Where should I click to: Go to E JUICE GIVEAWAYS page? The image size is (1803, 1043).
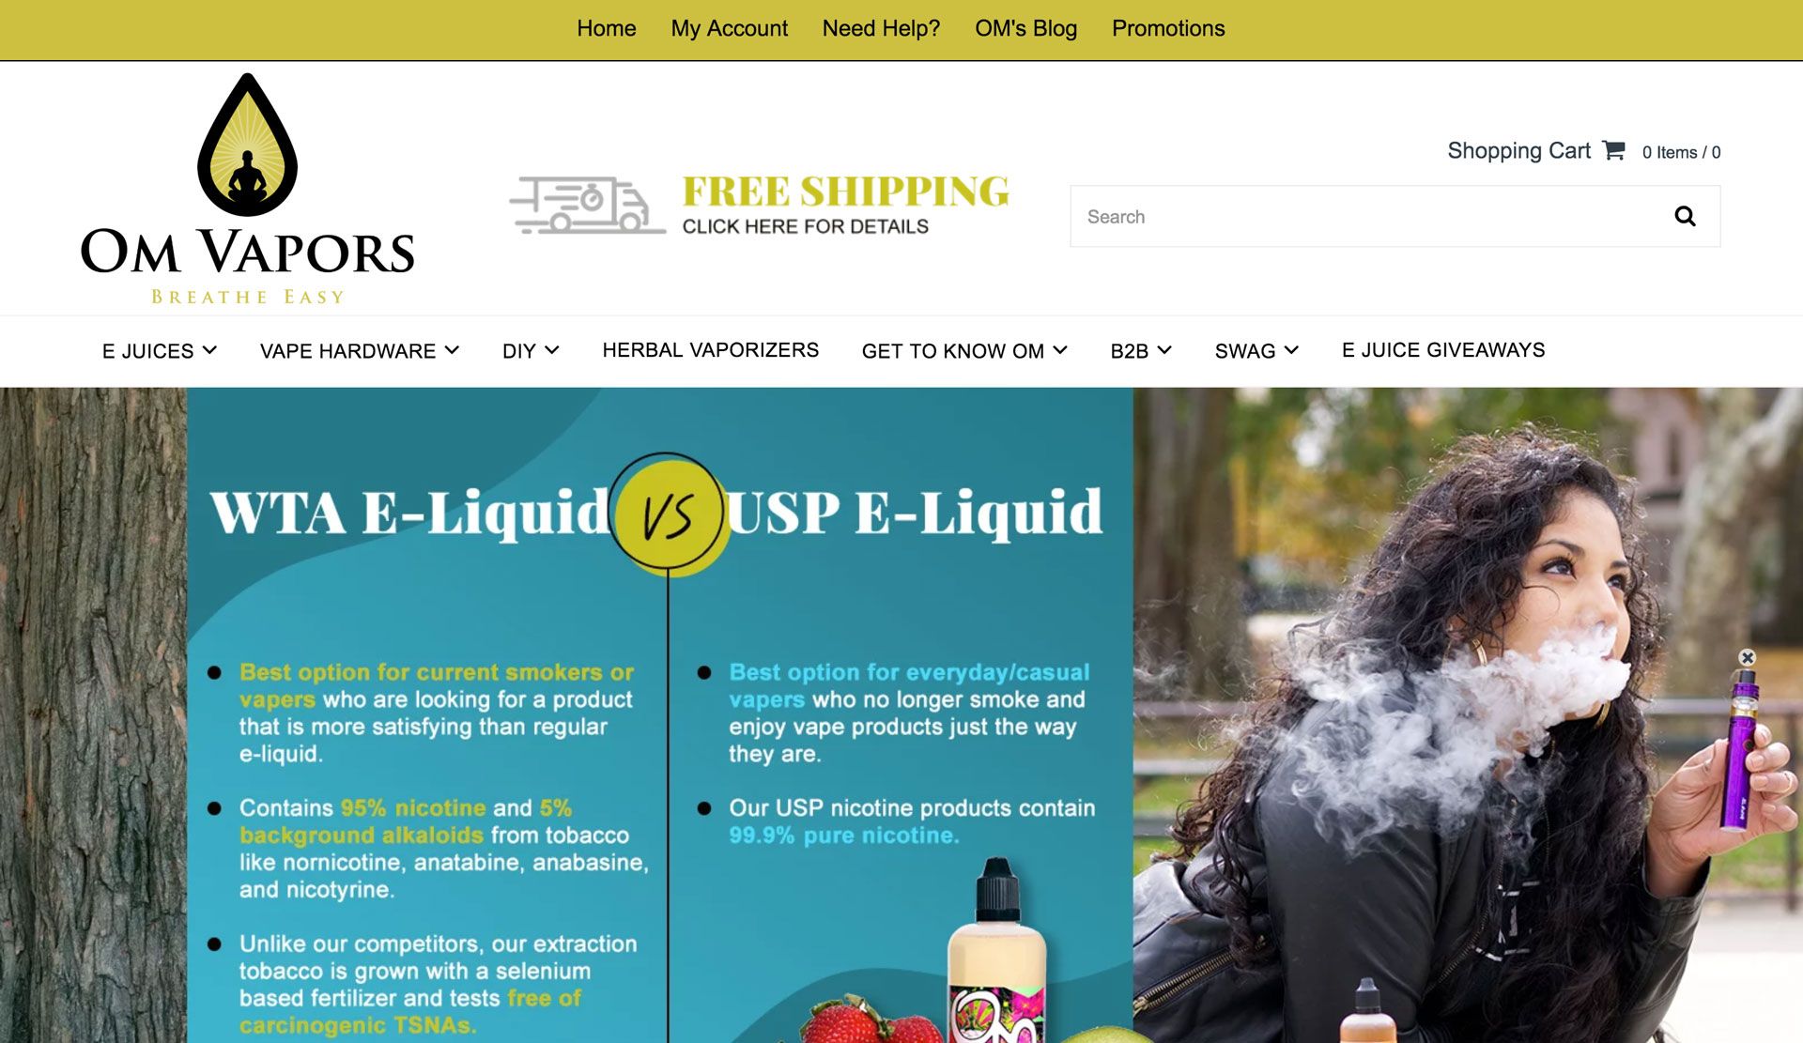1443,350
